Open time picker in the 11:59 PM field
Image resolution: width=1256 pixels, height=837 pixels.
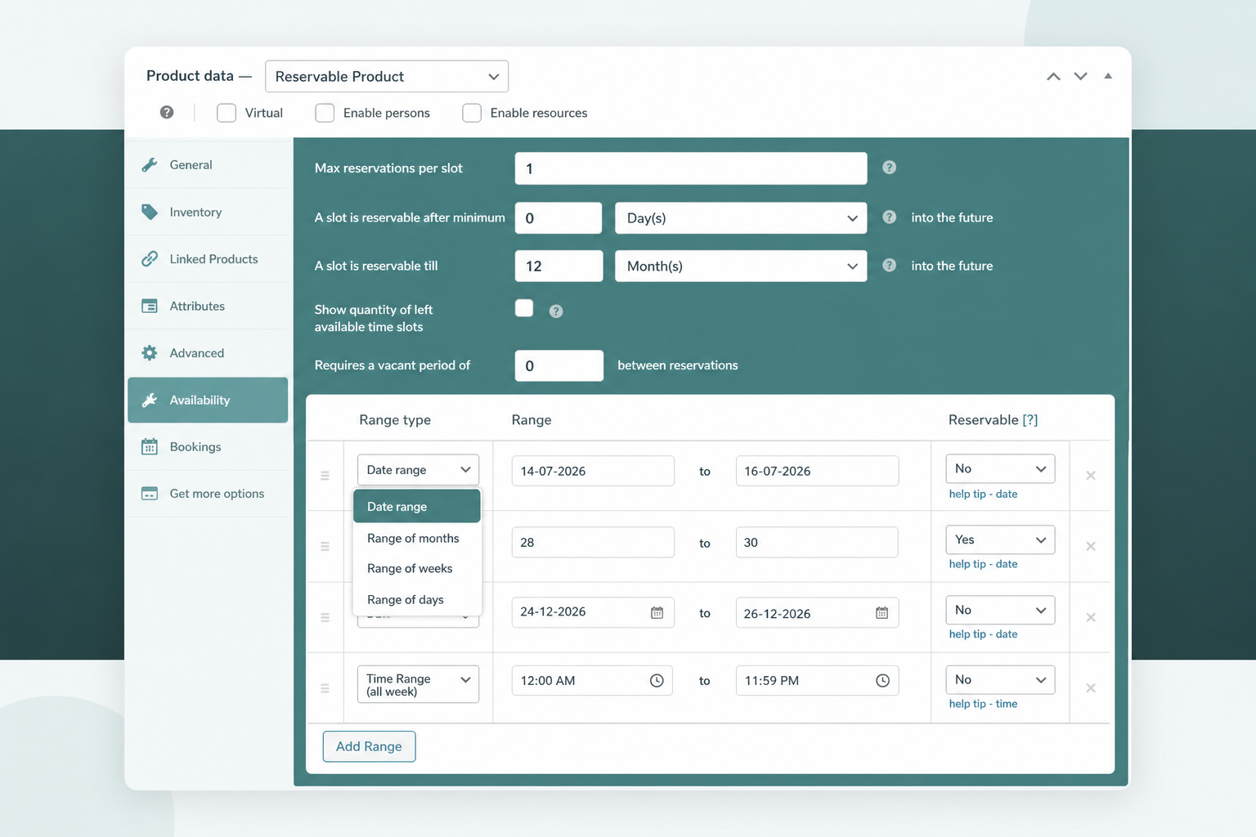point(882,681)
